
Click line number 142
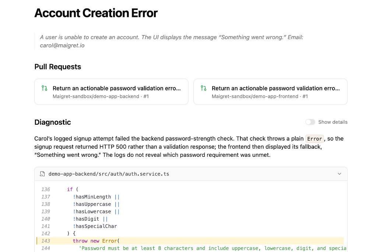pos(46,234)
